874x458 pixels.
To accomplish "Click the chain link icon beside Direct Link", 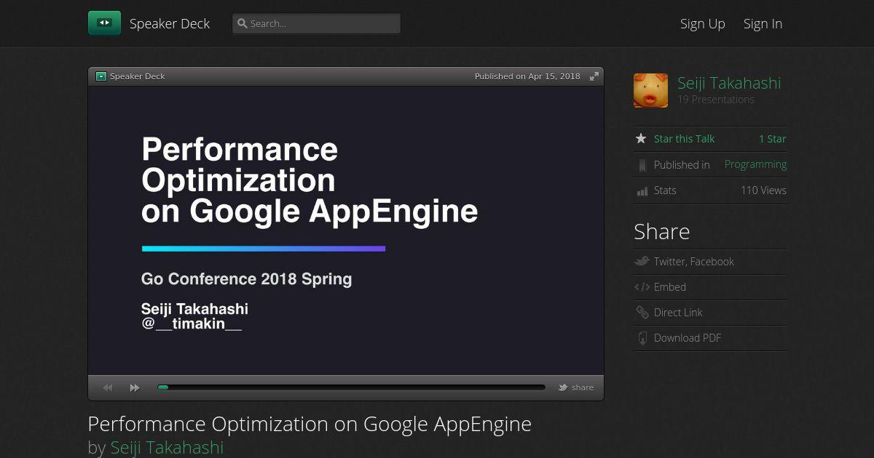I will (642, 313).
